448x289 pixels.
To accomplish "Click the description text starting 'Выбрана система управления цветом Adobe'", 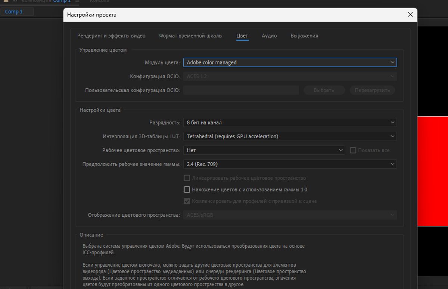I will click(x=193, y=249).
